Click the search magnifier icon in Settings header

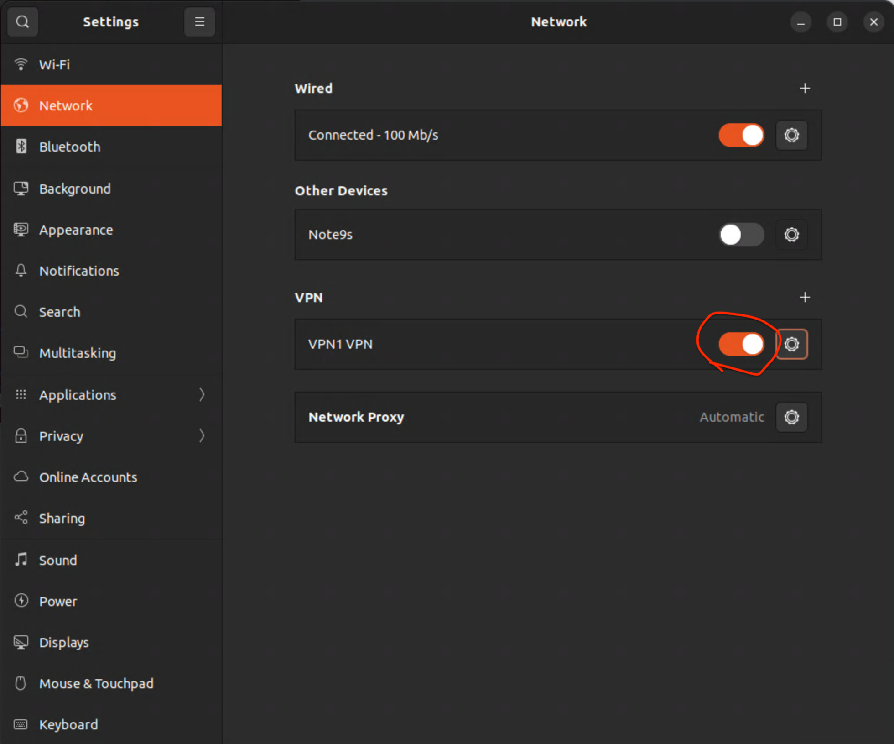(22, 21)
